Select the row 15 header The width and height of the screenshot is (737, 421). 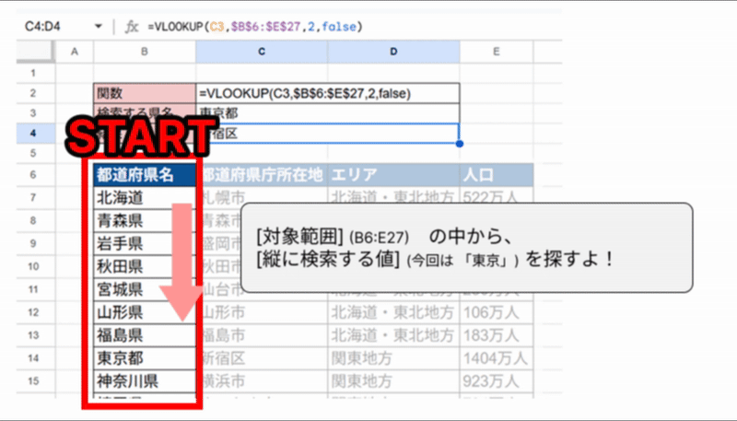(35, 380)
